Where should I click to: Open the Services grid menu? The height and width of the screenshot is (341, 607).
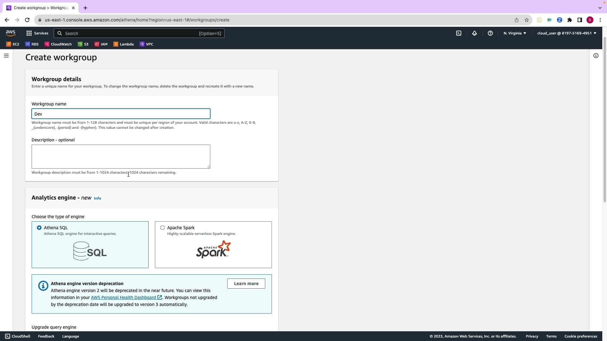pyautogui.click(x=37, y=33)
